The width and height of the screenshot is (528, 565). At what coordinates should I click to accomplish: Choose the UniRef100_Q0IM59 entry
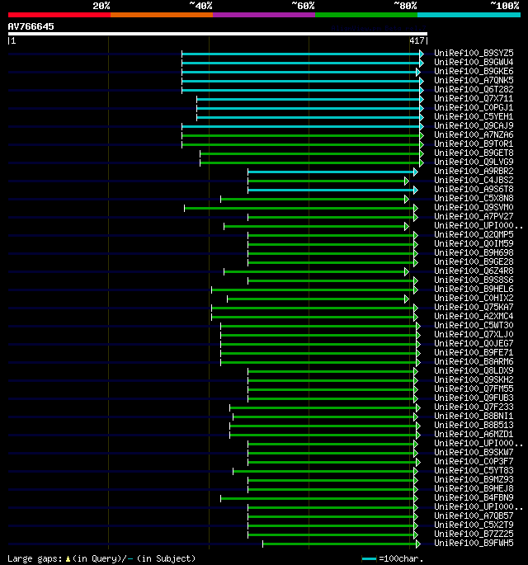(x=474, y=243)
